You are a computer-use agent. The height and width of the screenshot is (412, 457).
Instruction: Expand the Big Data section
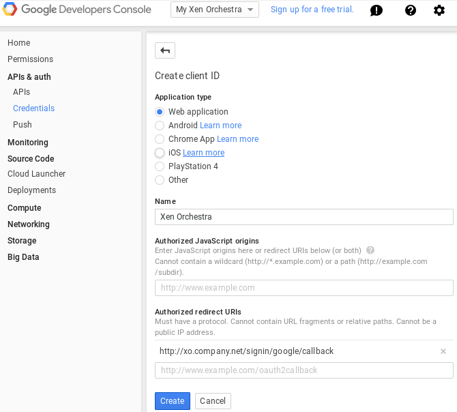point(23,257)
